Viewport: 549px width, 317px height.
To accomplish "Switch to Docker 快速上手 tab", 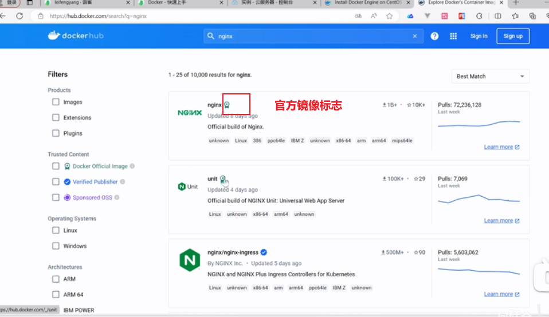I will pos(181,3).
